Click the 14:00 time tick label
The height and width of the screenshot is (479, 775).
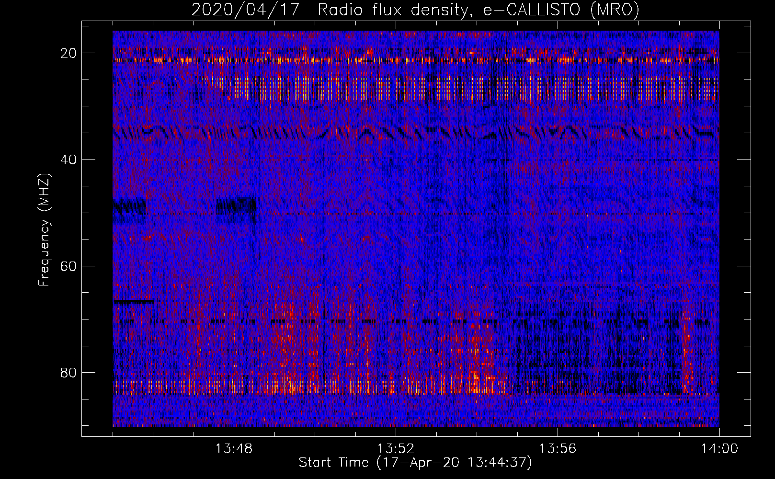click(x=719, y=449)
